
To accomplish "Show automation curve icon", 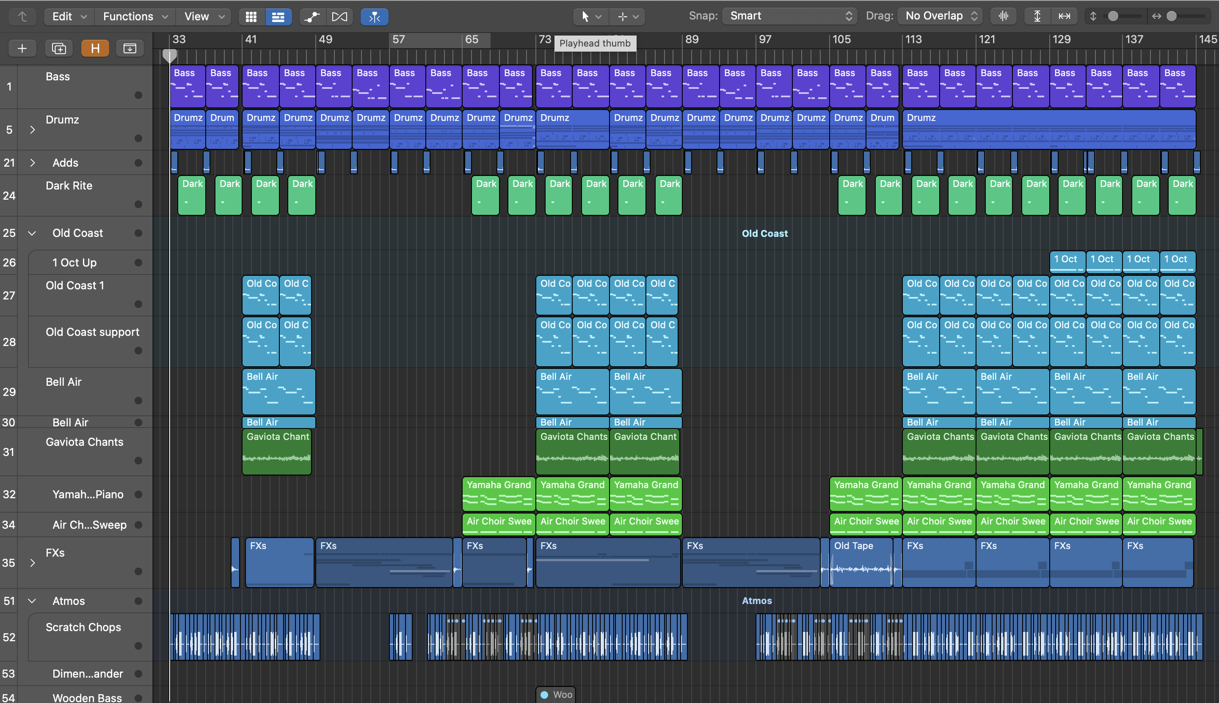I will tap(312, 17).
